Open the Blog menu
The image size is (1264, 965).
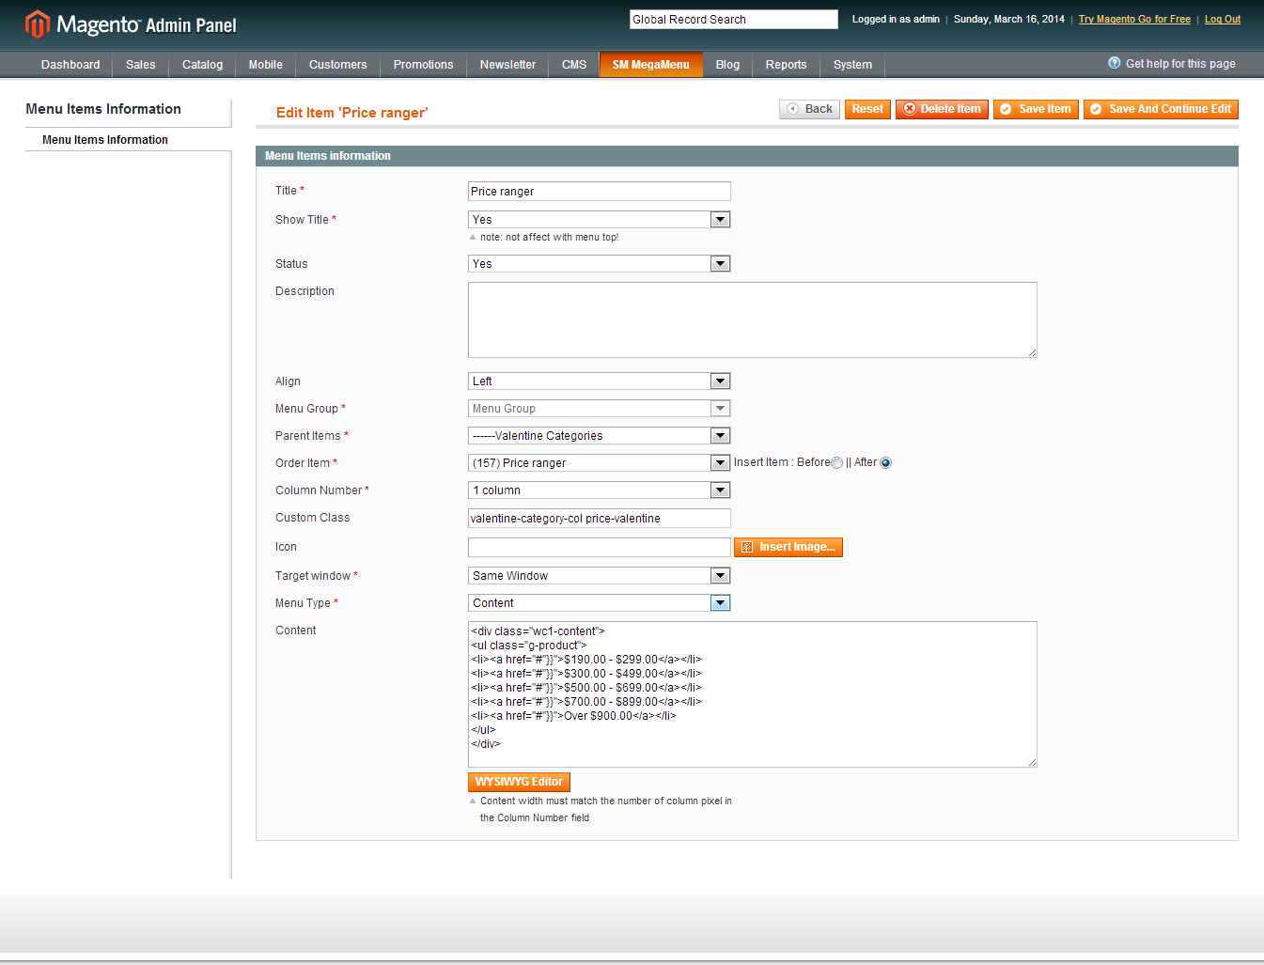click(728, 65)
